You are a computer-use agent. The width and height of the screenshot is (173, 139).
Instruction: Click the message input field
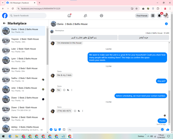click(113, 130)
